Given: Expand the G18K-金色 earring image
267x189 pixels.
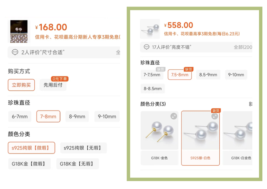Looking at the screenshot, I should pyautogui.click(x=174, y=116).
